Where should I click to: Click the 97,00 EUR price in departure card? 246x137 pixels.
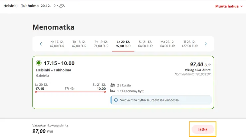tap(200, 65)
